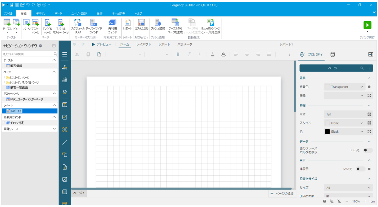
Task: Select the Line tool in the report sidebar
Action: (x=65, y=142)
